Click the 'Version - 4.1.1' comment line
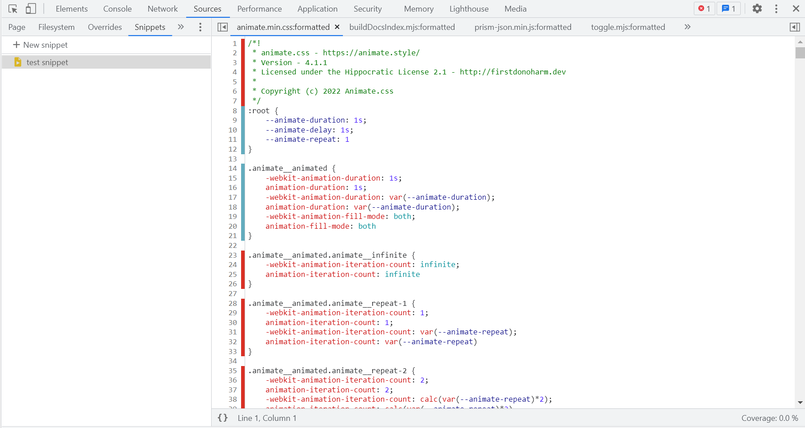Viewport: 805px width, 428px height. 294,62
